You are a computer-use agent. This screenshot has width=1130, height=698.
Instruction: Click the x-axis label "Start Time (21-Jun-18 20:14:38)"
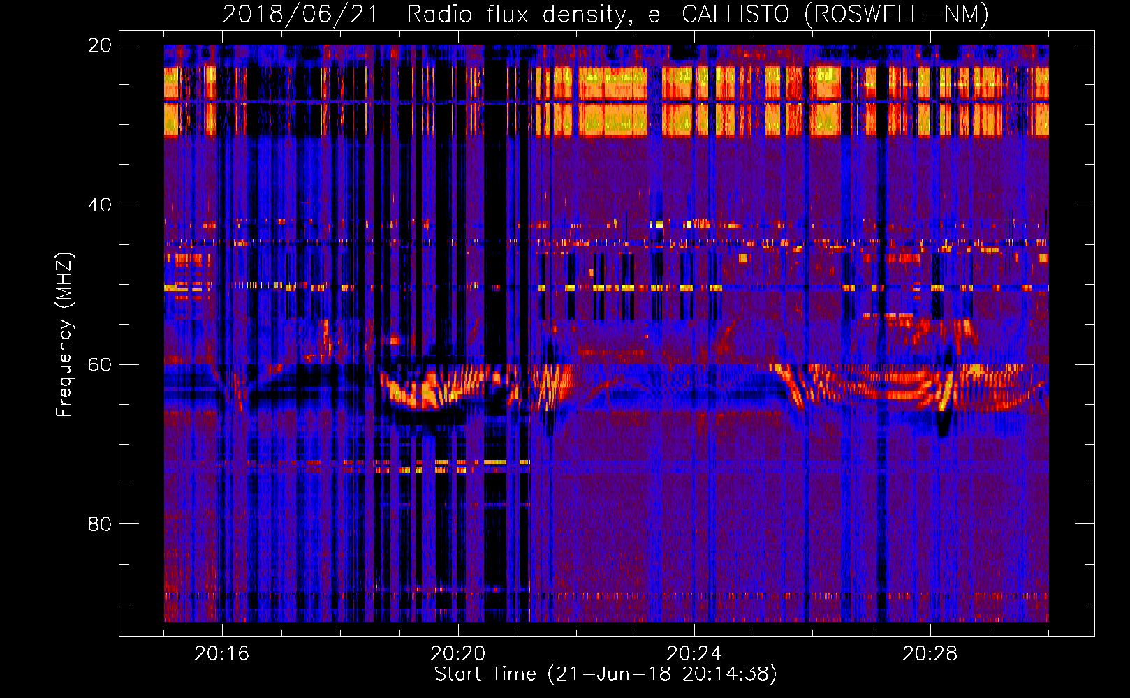(x=606, y=674)
